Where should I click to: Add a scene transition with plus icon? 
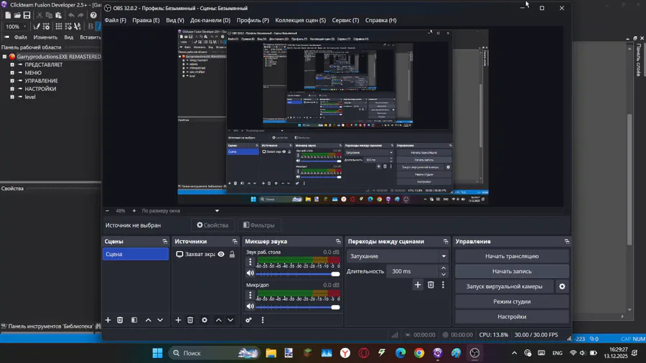pos(418,285)
